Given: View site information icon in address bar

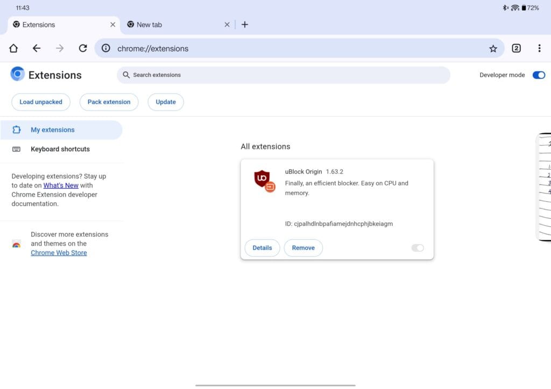Looking at the screenshot, I should coord(106,48).
